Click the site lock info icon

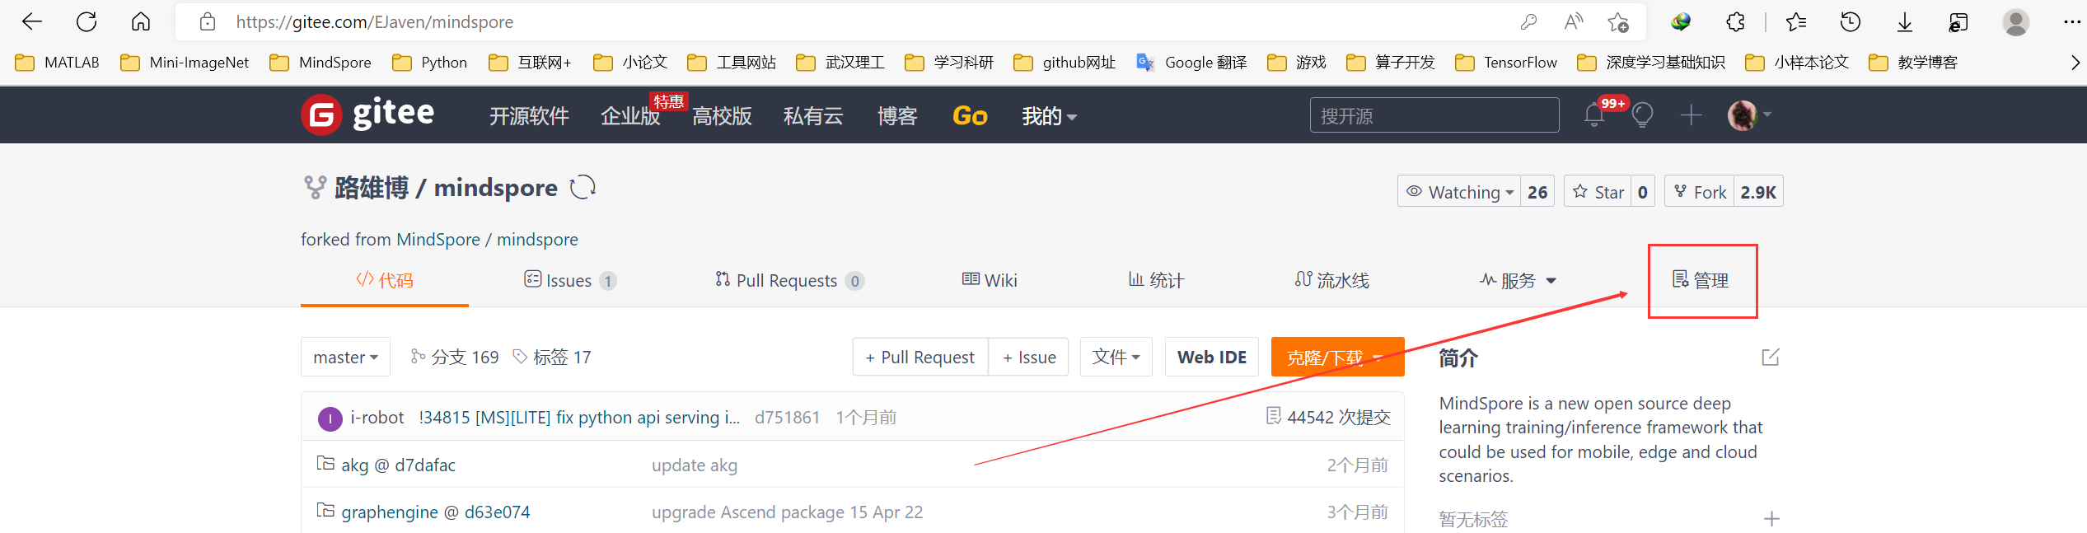[x=208, y=22]
